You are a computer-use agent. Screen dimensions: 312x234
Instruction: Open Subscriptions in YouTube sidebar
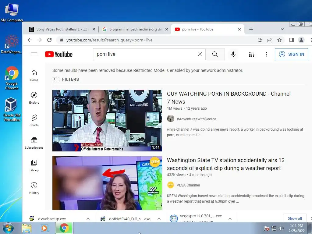pos(34,143)
